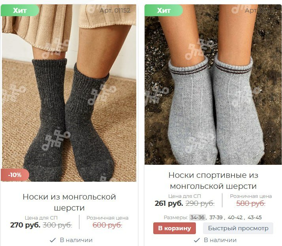
Task: Click the green Хит badge on dark socks
Action: coord(20,10)
